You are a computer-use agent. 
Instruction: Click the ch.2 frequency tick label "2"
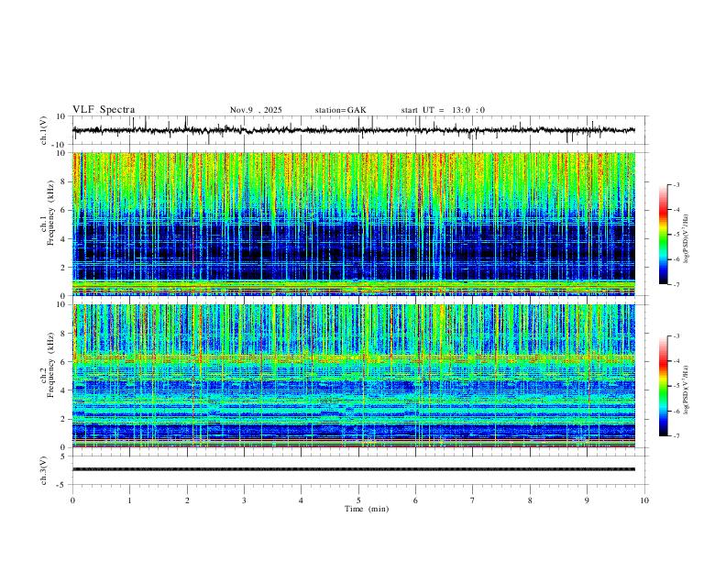[64, 419]
